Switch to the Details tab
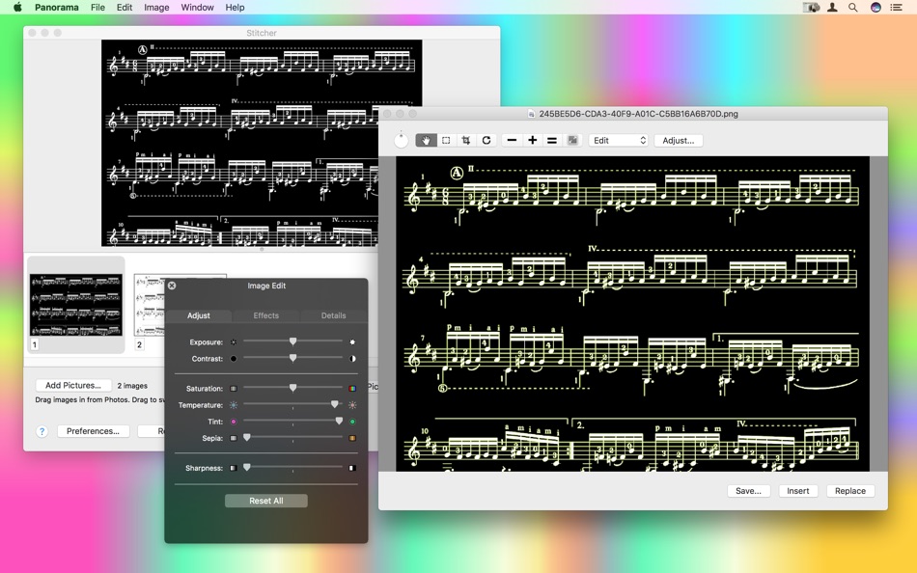This screenshot has width=917, height=573. 333,315
